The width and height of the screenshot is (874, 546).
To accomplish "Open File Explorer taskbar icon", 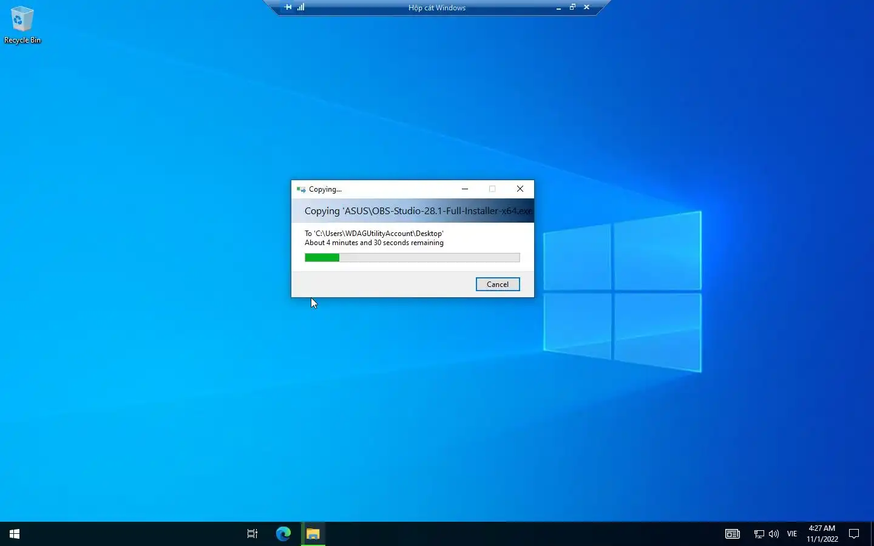I will pyautogui.click(x=313, y=534).
